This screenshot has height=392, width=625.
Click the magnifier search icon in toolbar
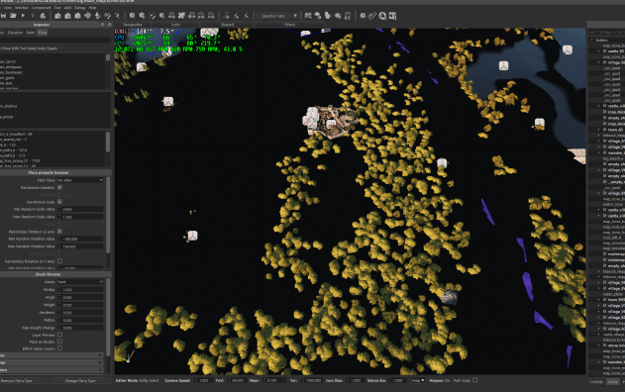click(382, 16)
